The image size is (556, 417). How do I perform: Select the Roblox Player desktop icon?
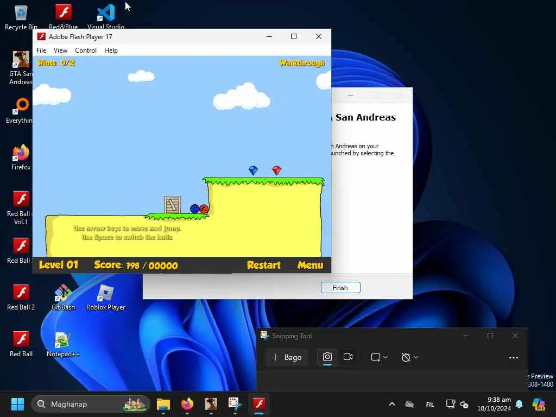point(106,298)
